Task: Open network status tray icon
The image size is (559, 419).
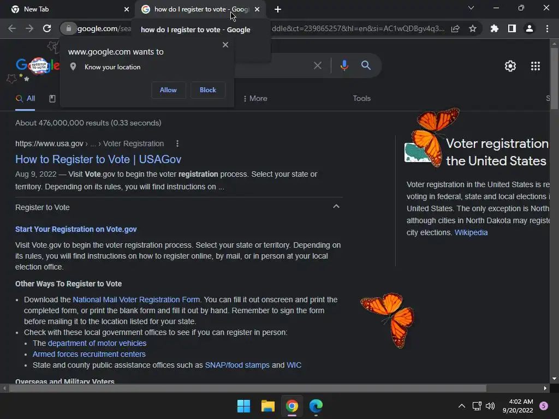Action: tap(477, 406)
